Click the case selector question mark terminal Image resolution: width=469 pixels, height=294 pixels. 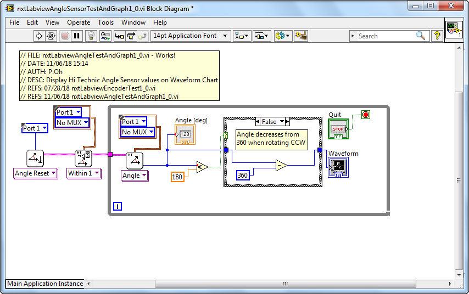226,135
